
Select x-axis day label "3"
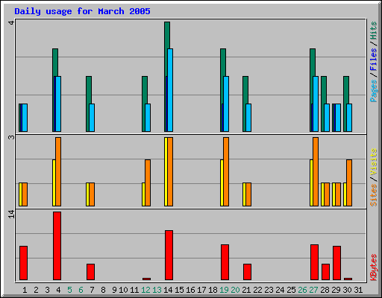click(x=47, y=290)
